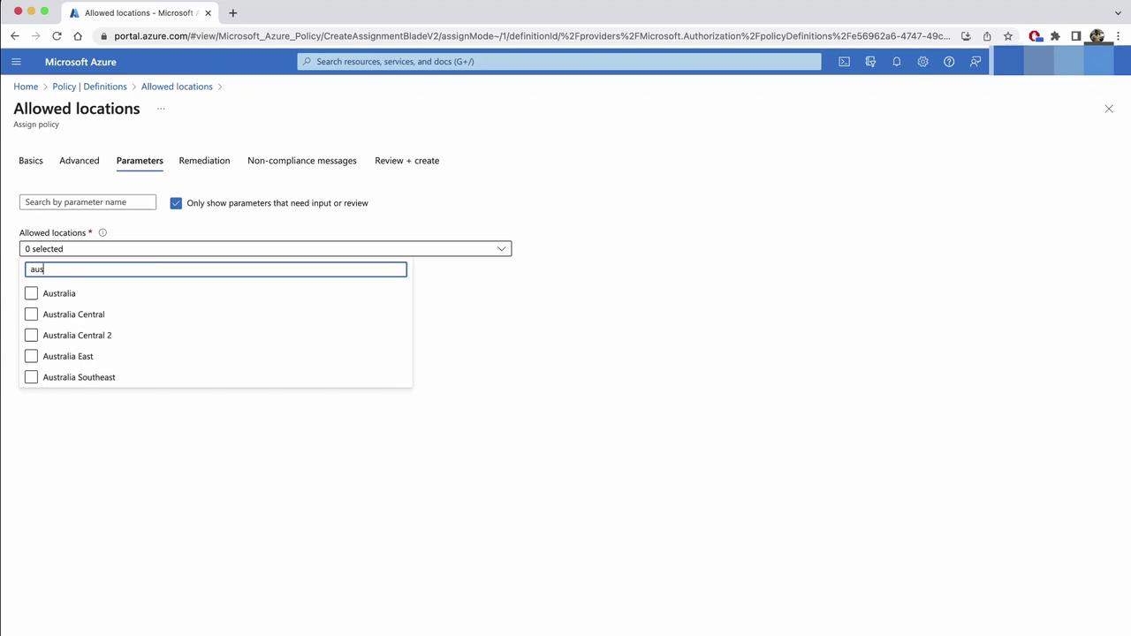
Task: Click the 'Assign policy' subtitle text
Action: coord(36,125)
